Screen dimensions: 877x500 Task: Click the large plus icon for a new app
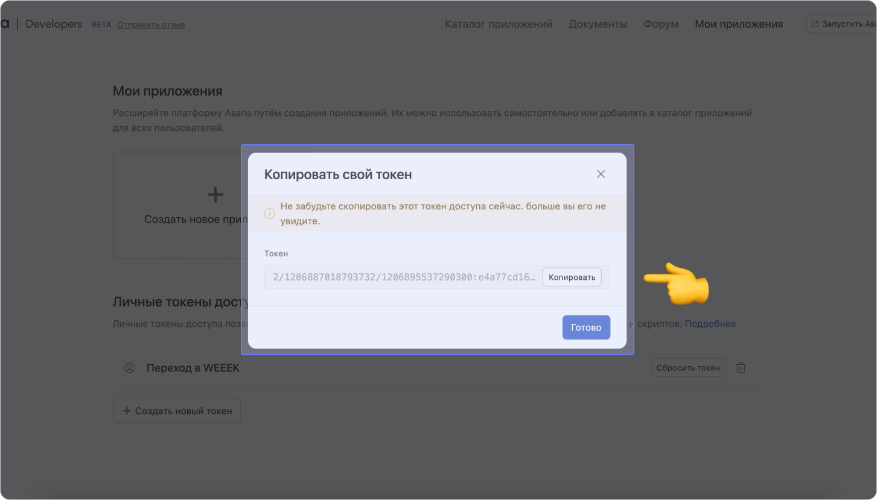pyautogui.click(x=215, y=194)
